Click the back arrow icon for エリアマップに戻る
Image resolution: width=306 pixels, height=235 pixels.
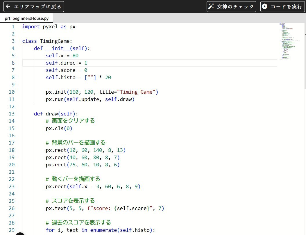click(8, 6)
